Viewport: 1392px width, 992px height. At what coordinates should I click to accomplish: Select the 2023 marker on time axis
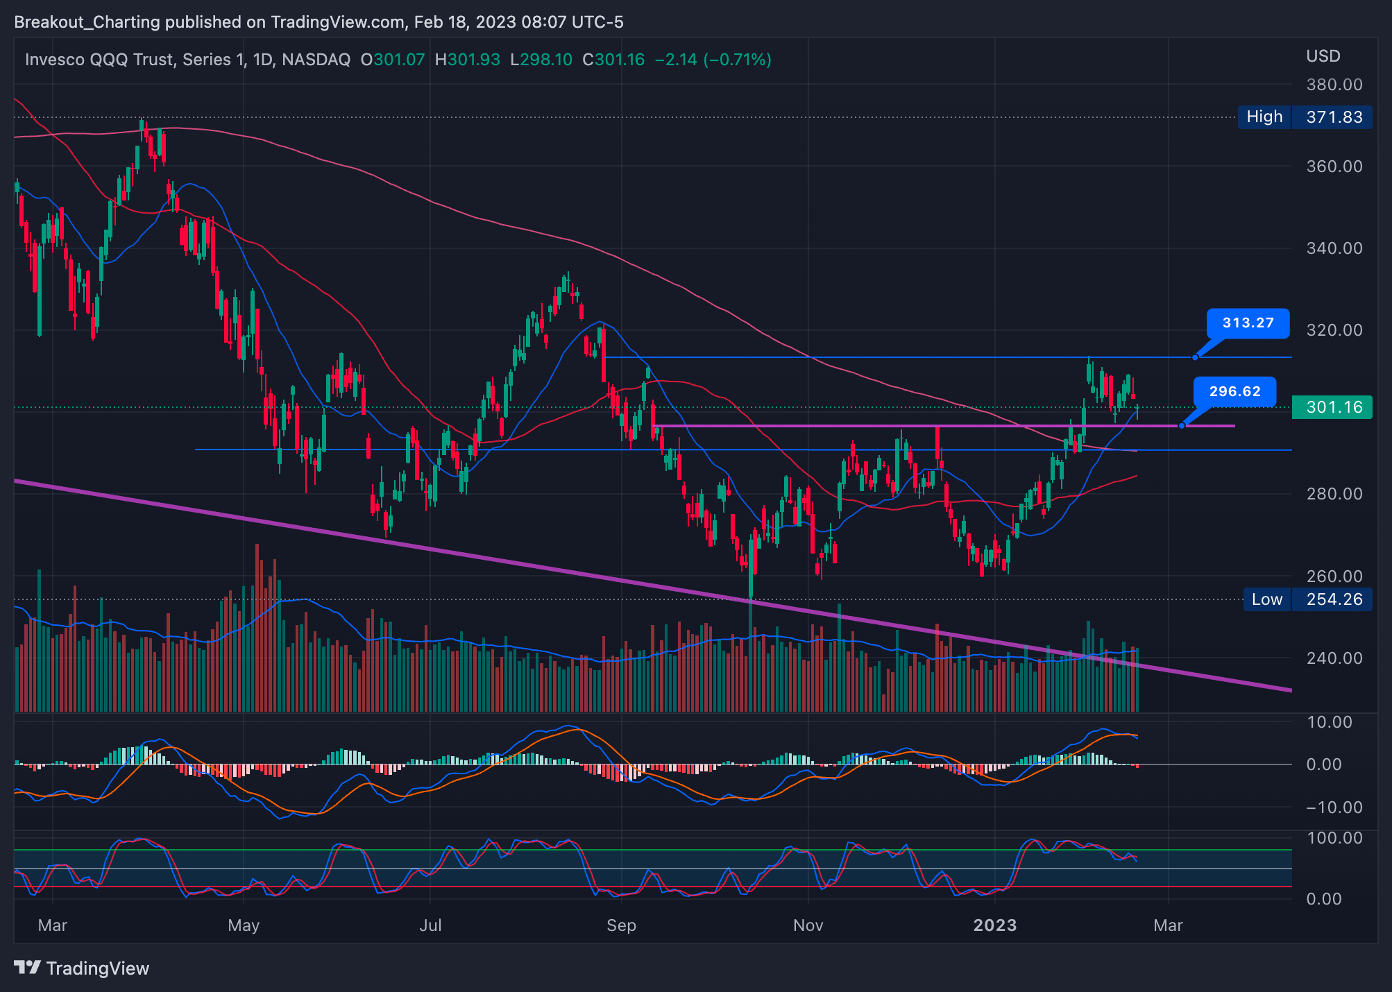tap(994, 925)
